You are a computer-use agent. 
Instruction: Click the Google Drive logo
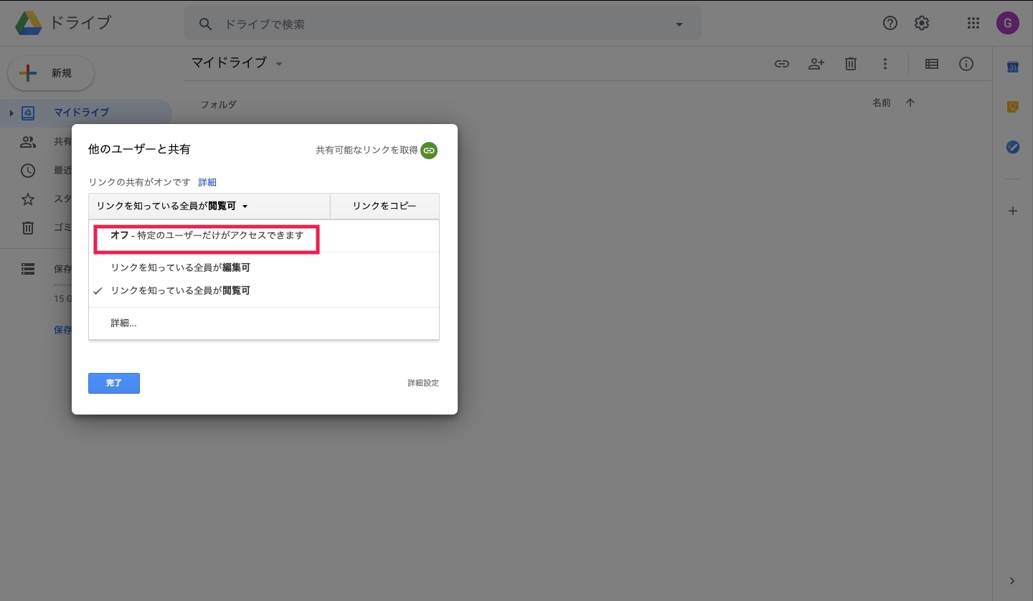29,23
